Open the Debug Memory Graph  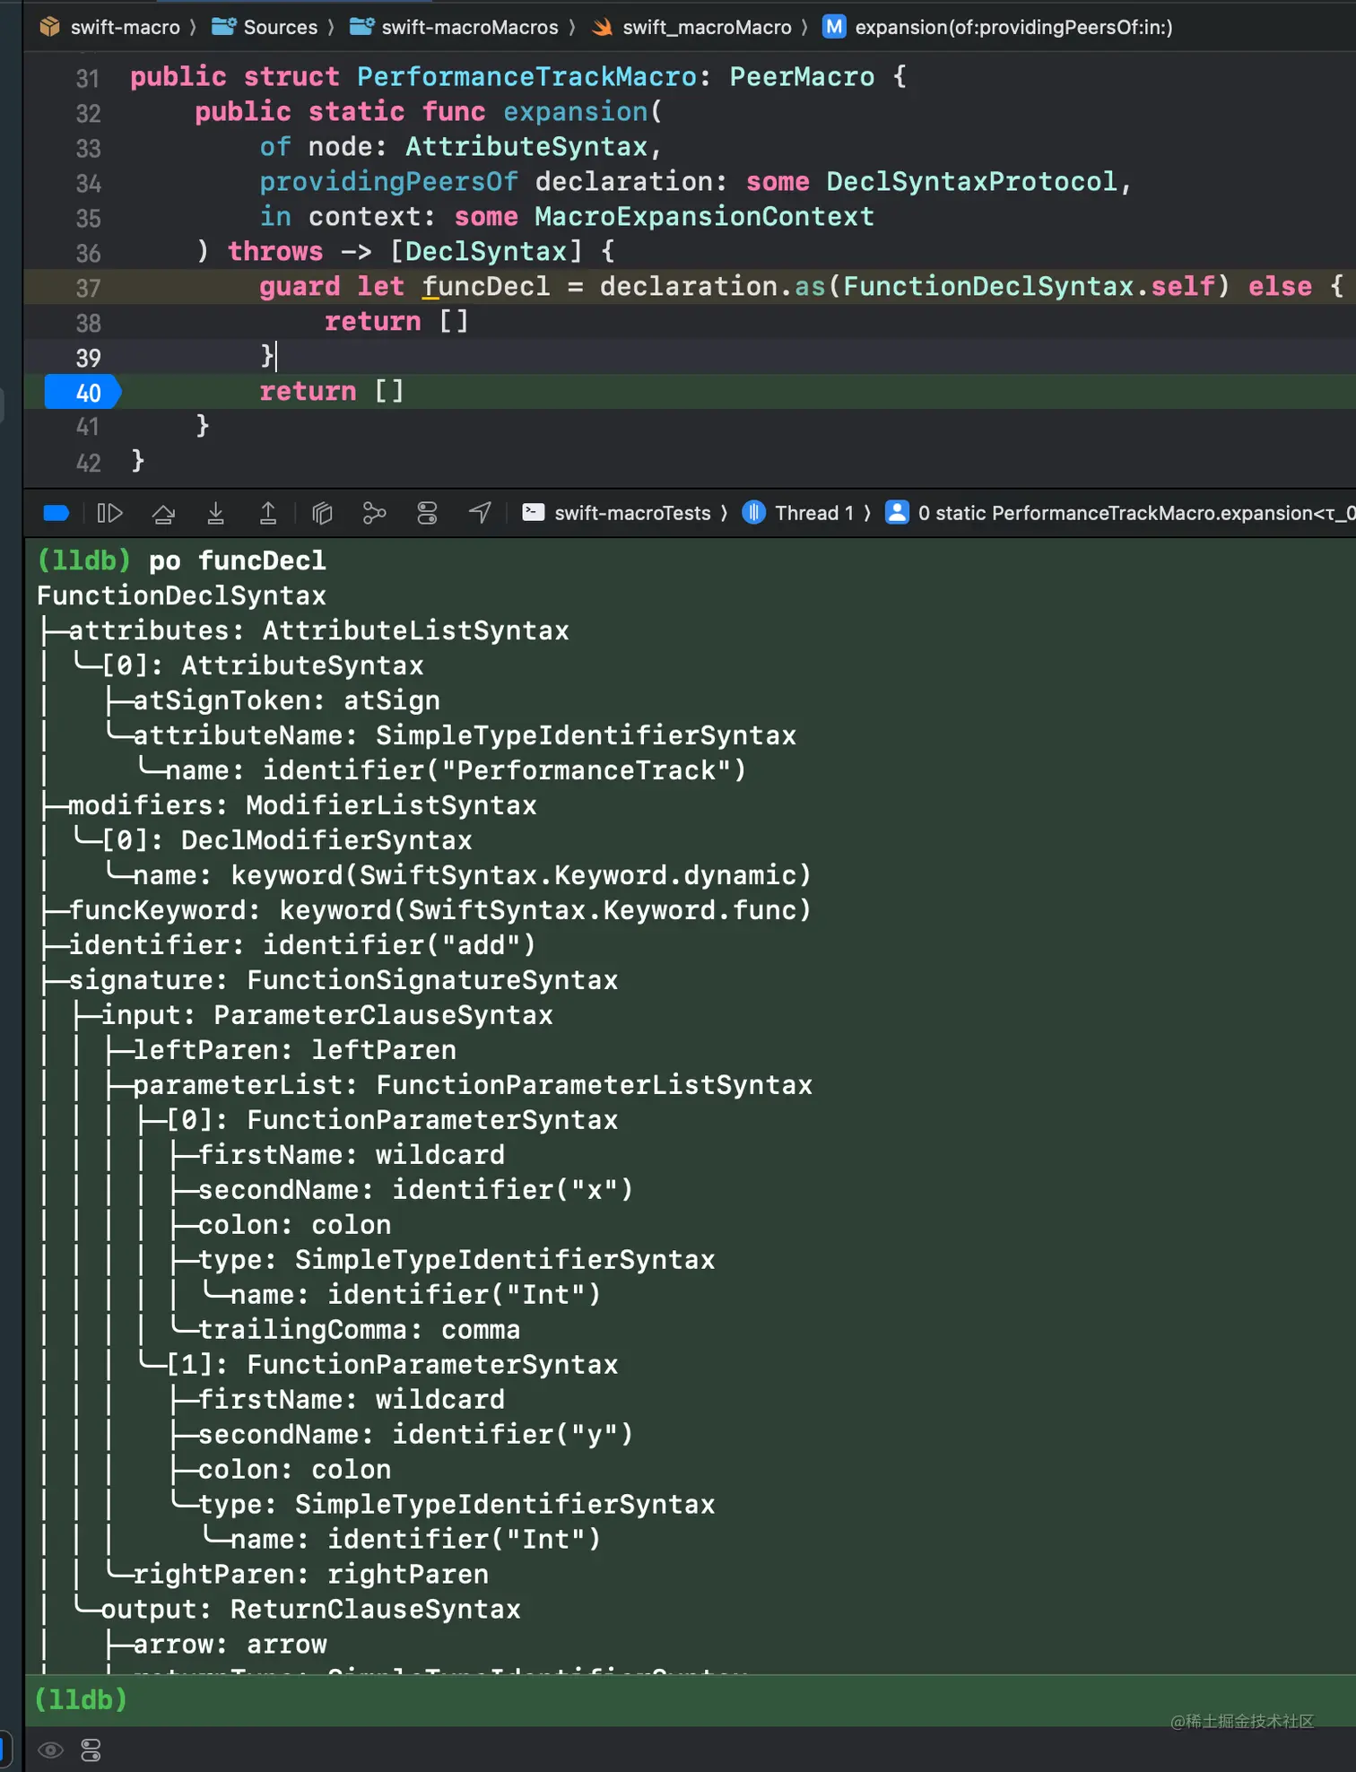point(374,513)
